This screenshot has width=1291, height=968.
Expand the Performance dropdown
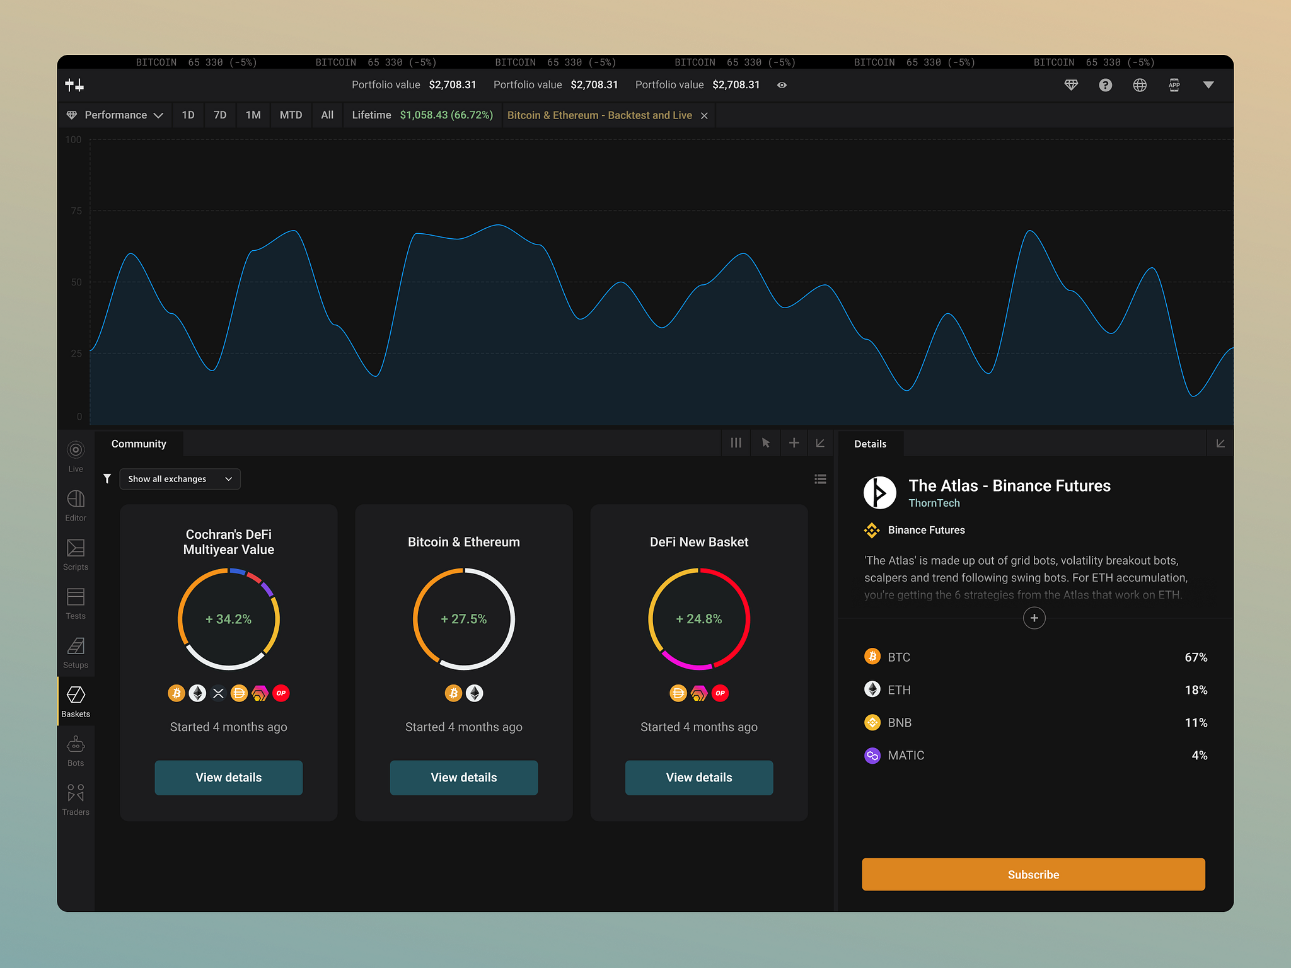115,115
